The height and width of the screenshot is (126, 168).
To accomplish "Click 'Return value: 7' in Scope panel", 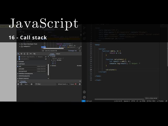I will (x=58, y=58).
